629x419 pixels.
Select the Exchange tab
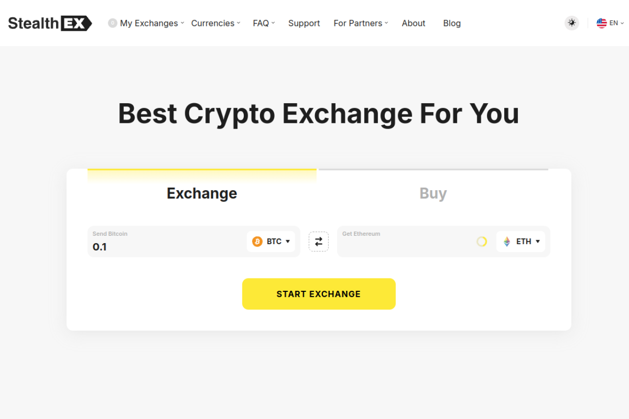pos(202,193)
